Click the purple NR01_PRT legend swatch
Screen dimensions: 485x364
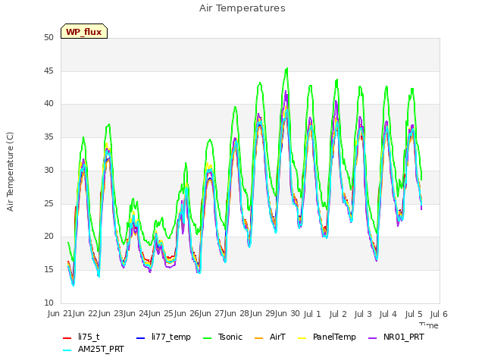[x=372, y=338]
